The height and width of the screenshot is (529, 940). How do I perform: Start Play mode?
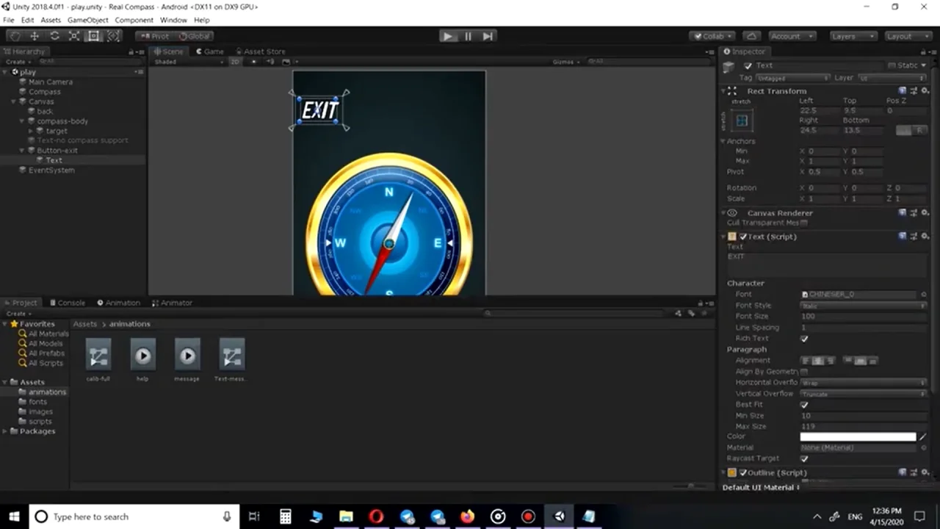[x=448, y=36]
